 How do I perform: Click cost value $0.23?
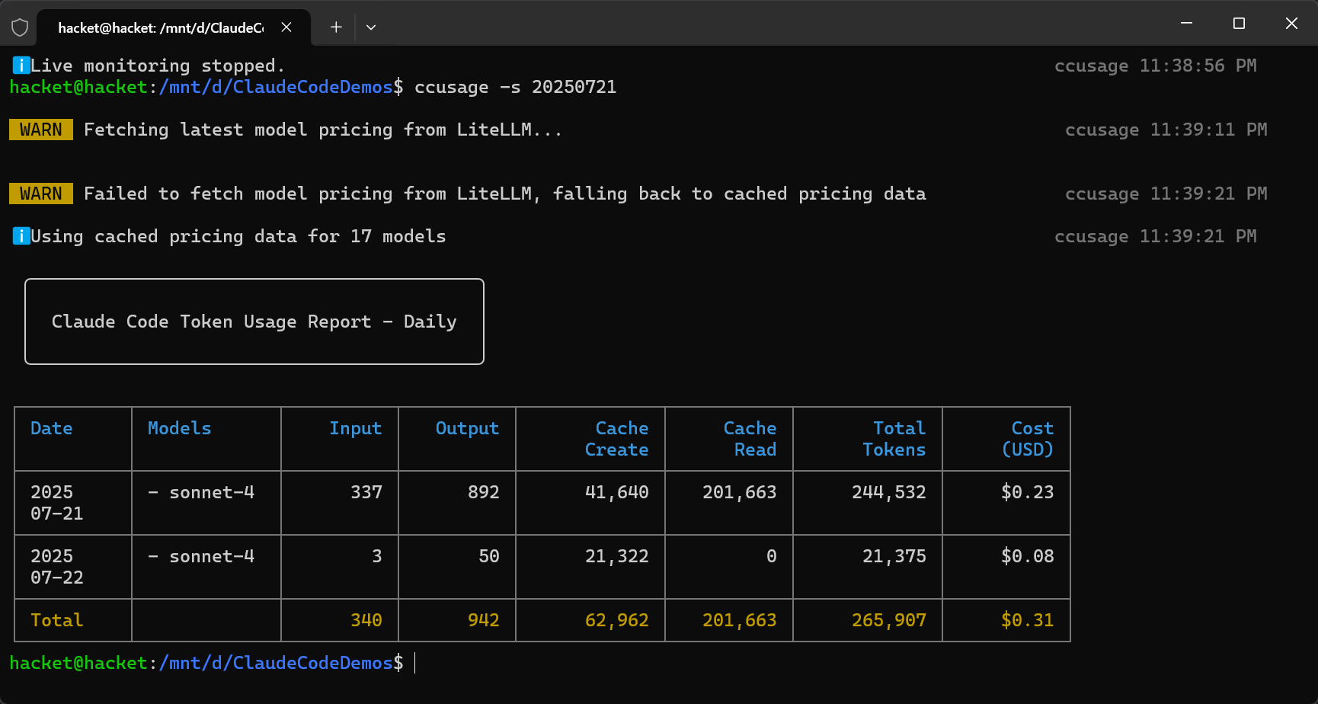[1028, 492]
